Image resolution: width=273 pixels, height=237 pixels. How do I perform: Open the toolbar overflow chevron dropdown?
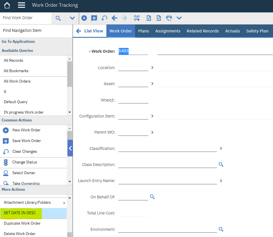pos(179,18)
